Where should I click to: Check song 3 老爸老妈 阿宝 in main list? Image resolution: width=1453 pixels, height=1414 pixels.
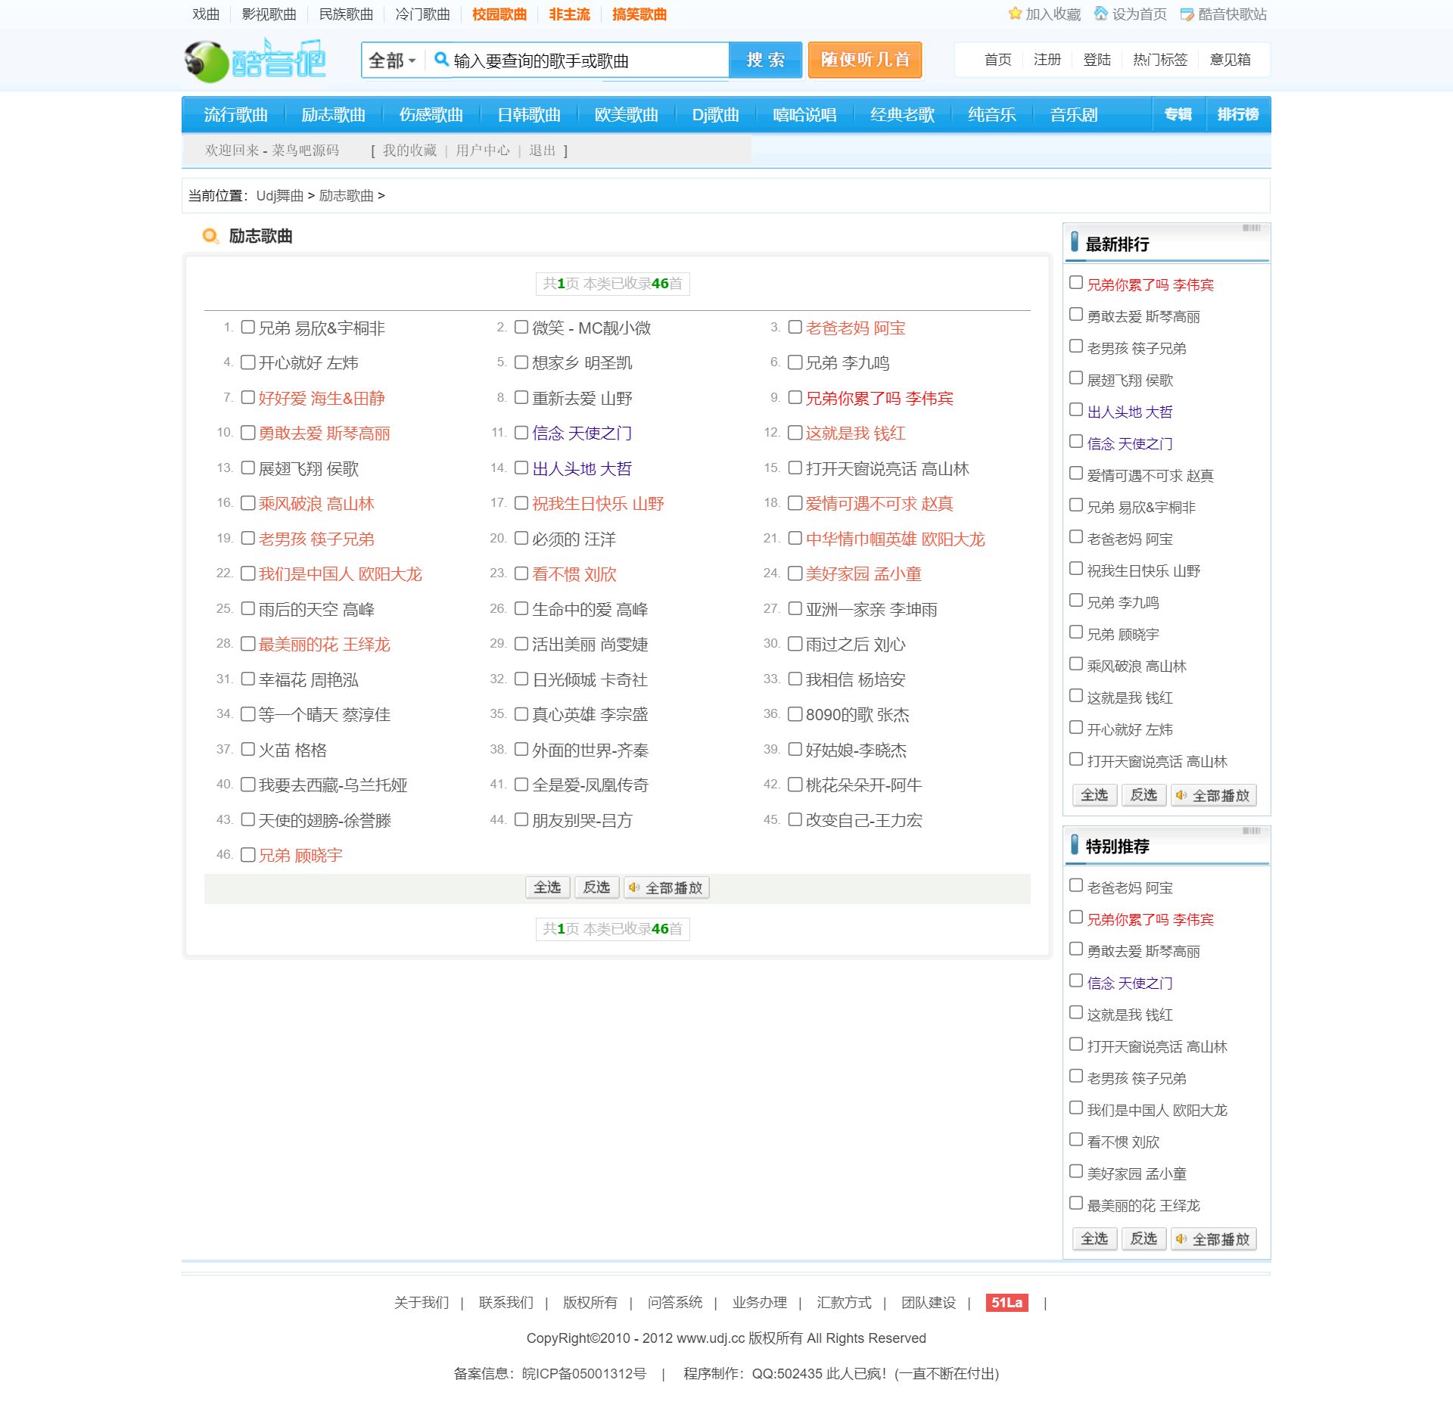click(x=795, y=328)
